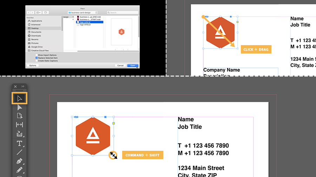Open business-card-design folder dropdown

83,13
